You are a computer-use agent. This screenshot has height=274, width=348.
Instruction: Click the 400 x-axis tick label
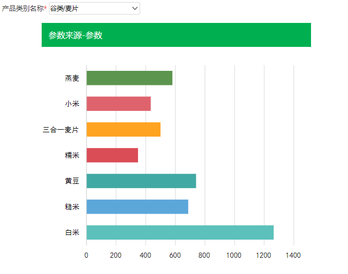click(x=145, y=255)
